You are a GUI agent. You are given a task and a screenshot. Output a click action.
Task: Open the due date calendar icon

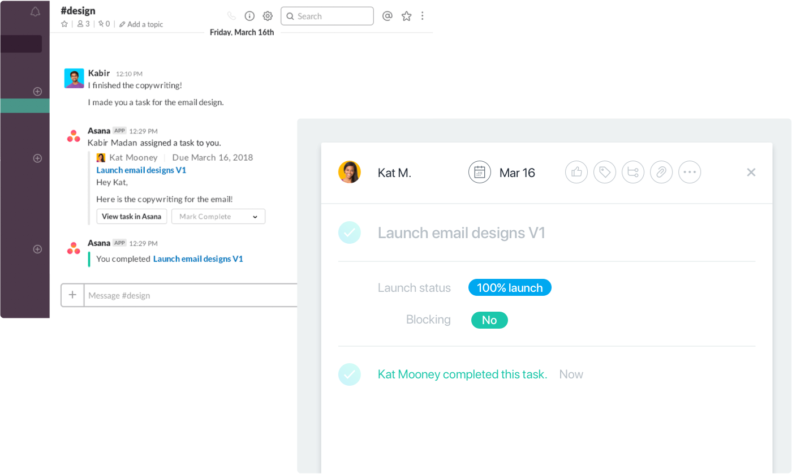pyautogui.click(x=480, y=172)
